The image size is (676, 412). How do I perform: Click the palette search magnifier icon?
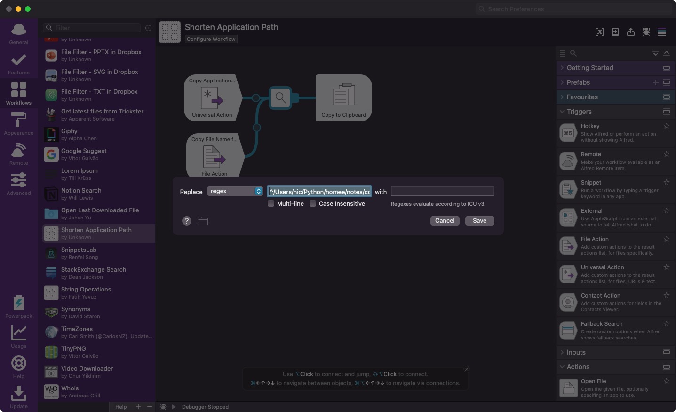click(573, 53)
